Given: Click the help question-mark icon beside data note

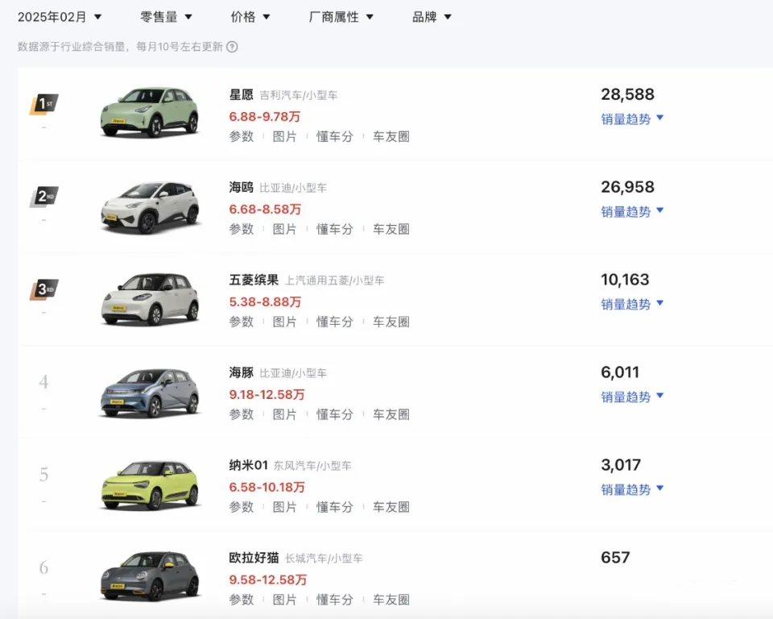Looking at the screenshot, I should (x=232, y=47).
